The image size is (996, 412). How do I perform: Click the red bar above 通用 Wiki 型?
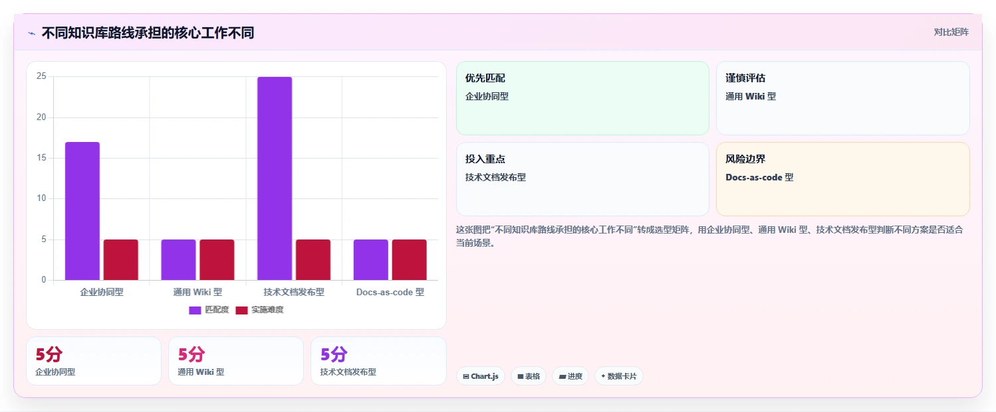(217, 259)
